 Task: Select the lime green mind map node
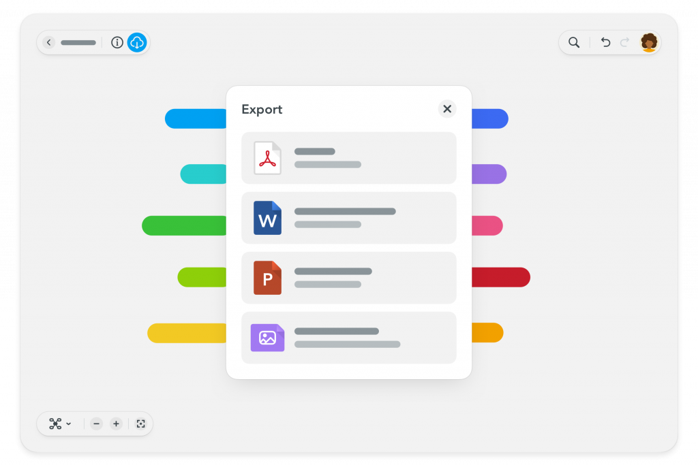tap(202, 277)
